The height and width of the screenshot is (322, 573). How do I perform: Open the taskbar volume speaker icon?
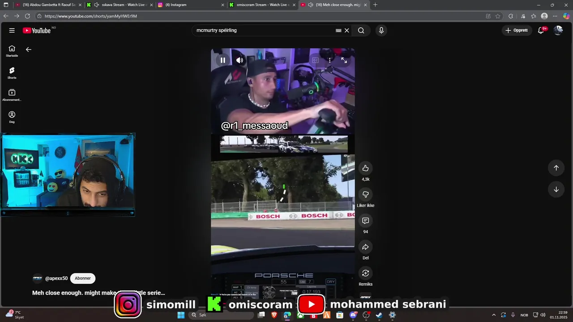pyautogui.click(x=543, y=315)
